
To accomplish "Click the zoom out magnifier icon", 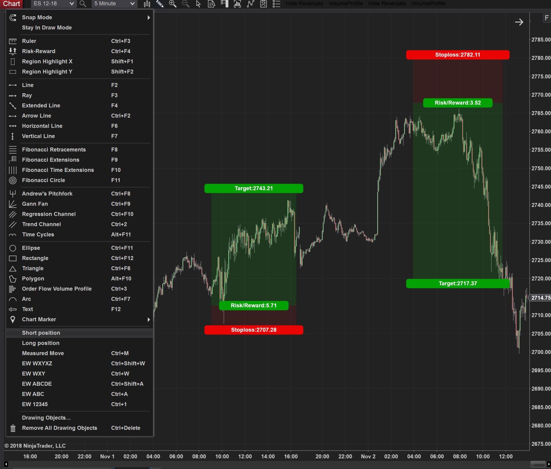I will pos(185,4).
